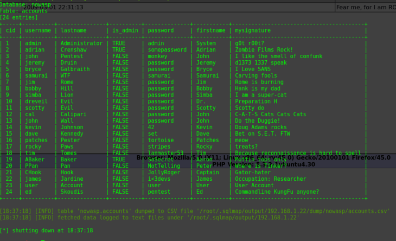The image size is (396, 241).
Task: Click the lastname 'Skoudis'
Action: tap(72, 192)
